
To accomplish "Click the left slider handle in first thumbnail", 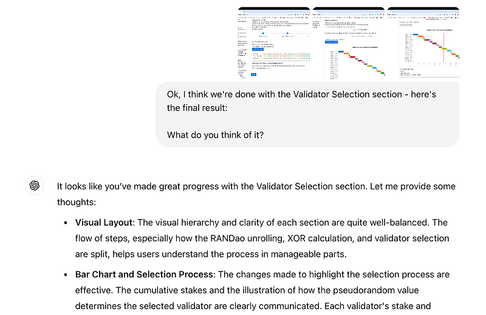I will [262, 34].
